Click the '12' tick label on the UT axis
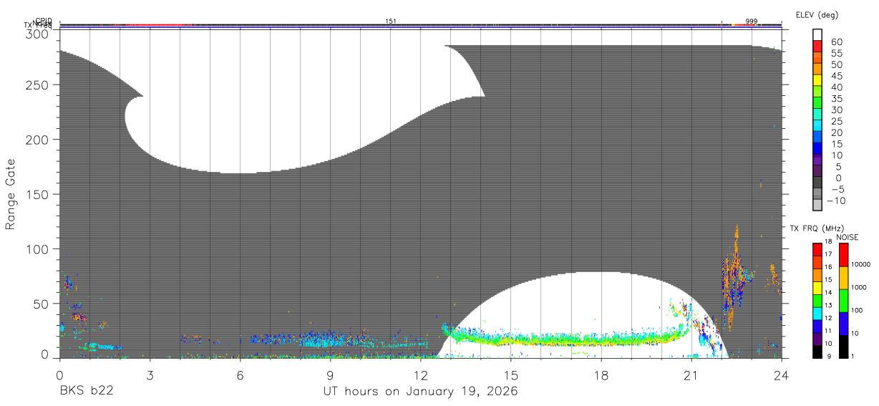The height and width of the screenshot is (406, 879). (420, 374)
